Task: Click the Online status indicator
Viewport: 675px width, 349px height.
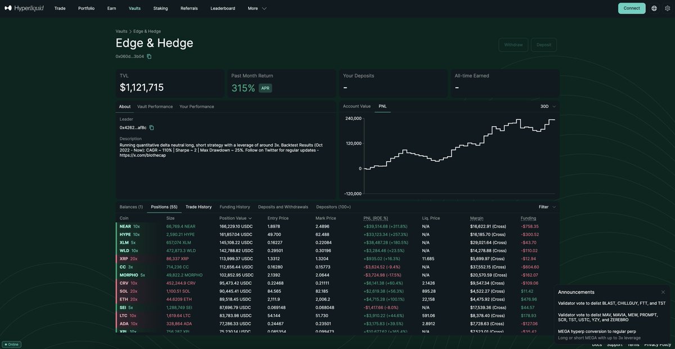Action: coord(11,345)
